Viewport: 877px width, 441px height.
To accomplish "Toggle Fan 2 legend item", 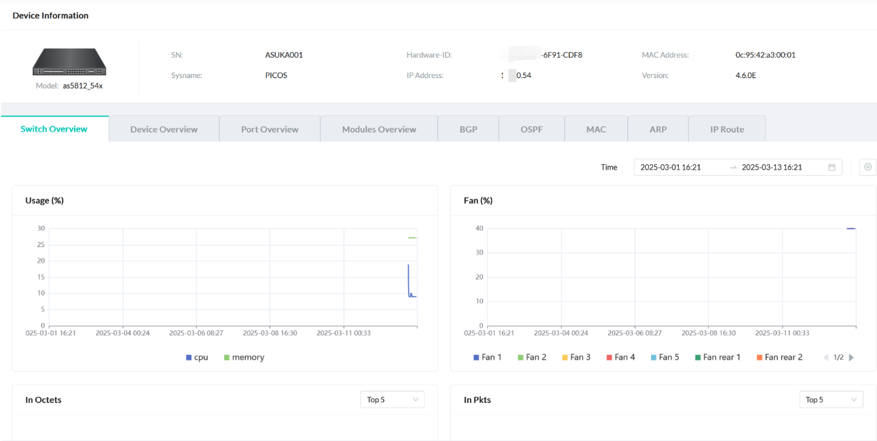I will (531, 358).
